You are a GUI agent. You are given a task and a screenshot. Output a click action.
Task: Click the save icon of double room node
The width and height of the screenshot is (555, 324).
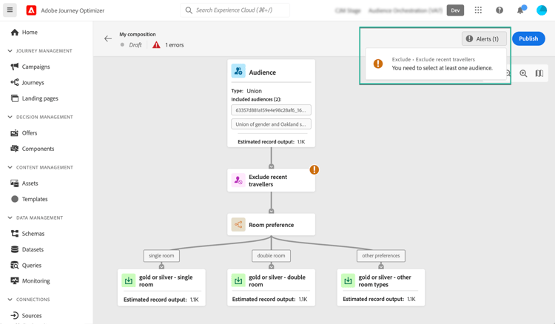(238, 280)
